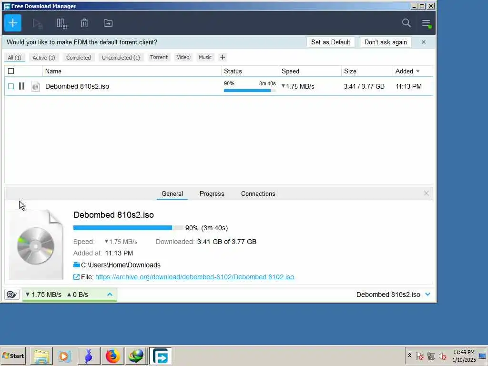Click the network tray icon
This screenshot has height=366, width=488.
pos(431,356)
